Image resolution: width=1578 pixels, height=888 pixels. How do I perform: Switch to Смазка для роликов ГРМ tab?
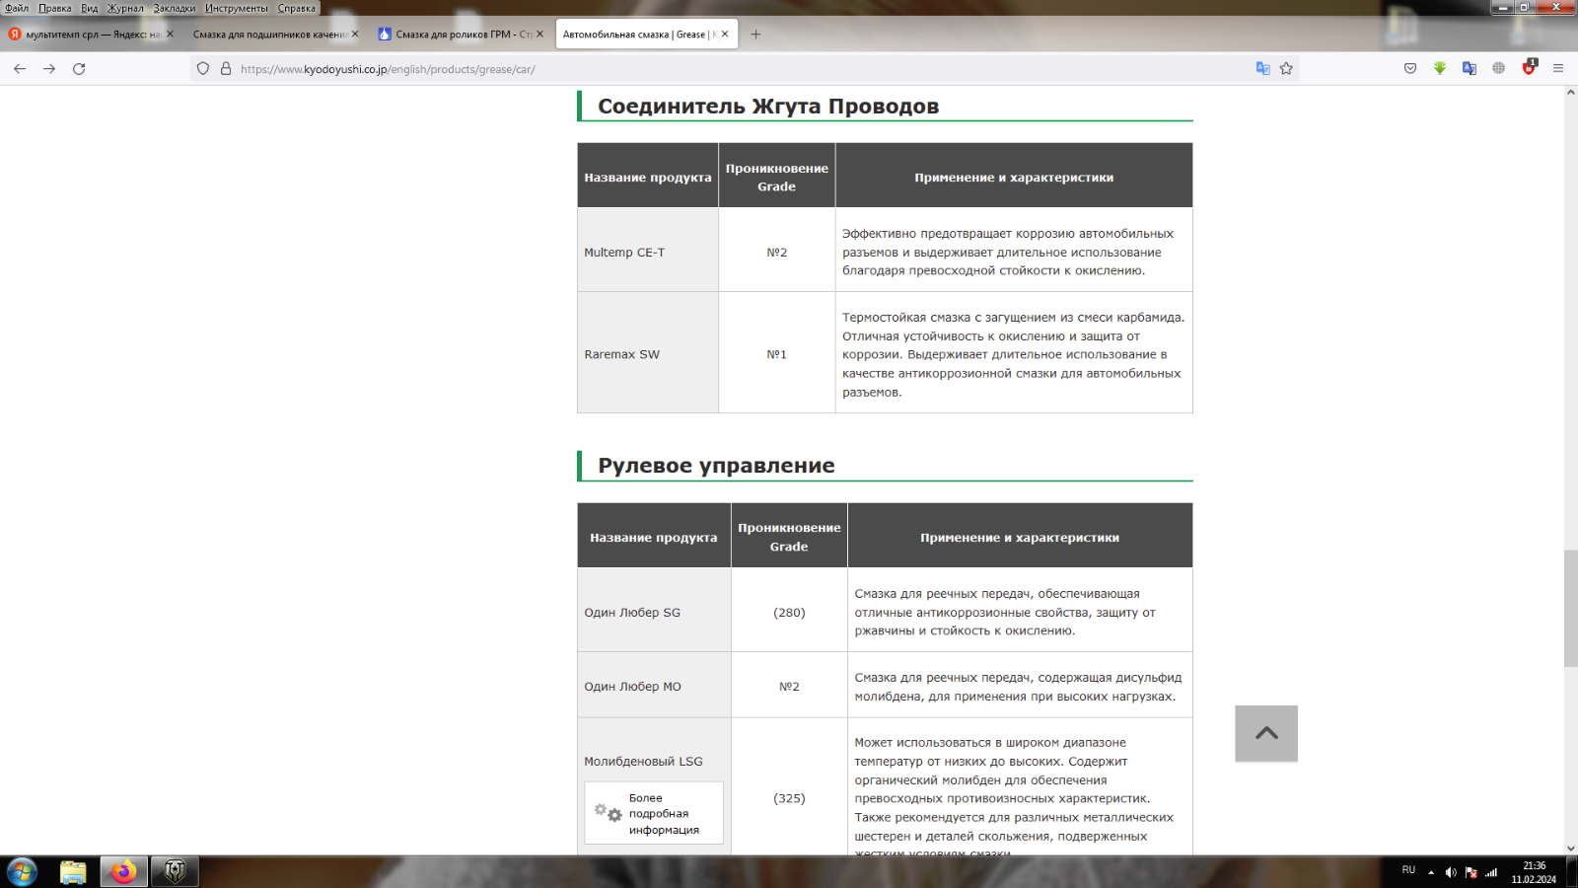tap(463, 35)
